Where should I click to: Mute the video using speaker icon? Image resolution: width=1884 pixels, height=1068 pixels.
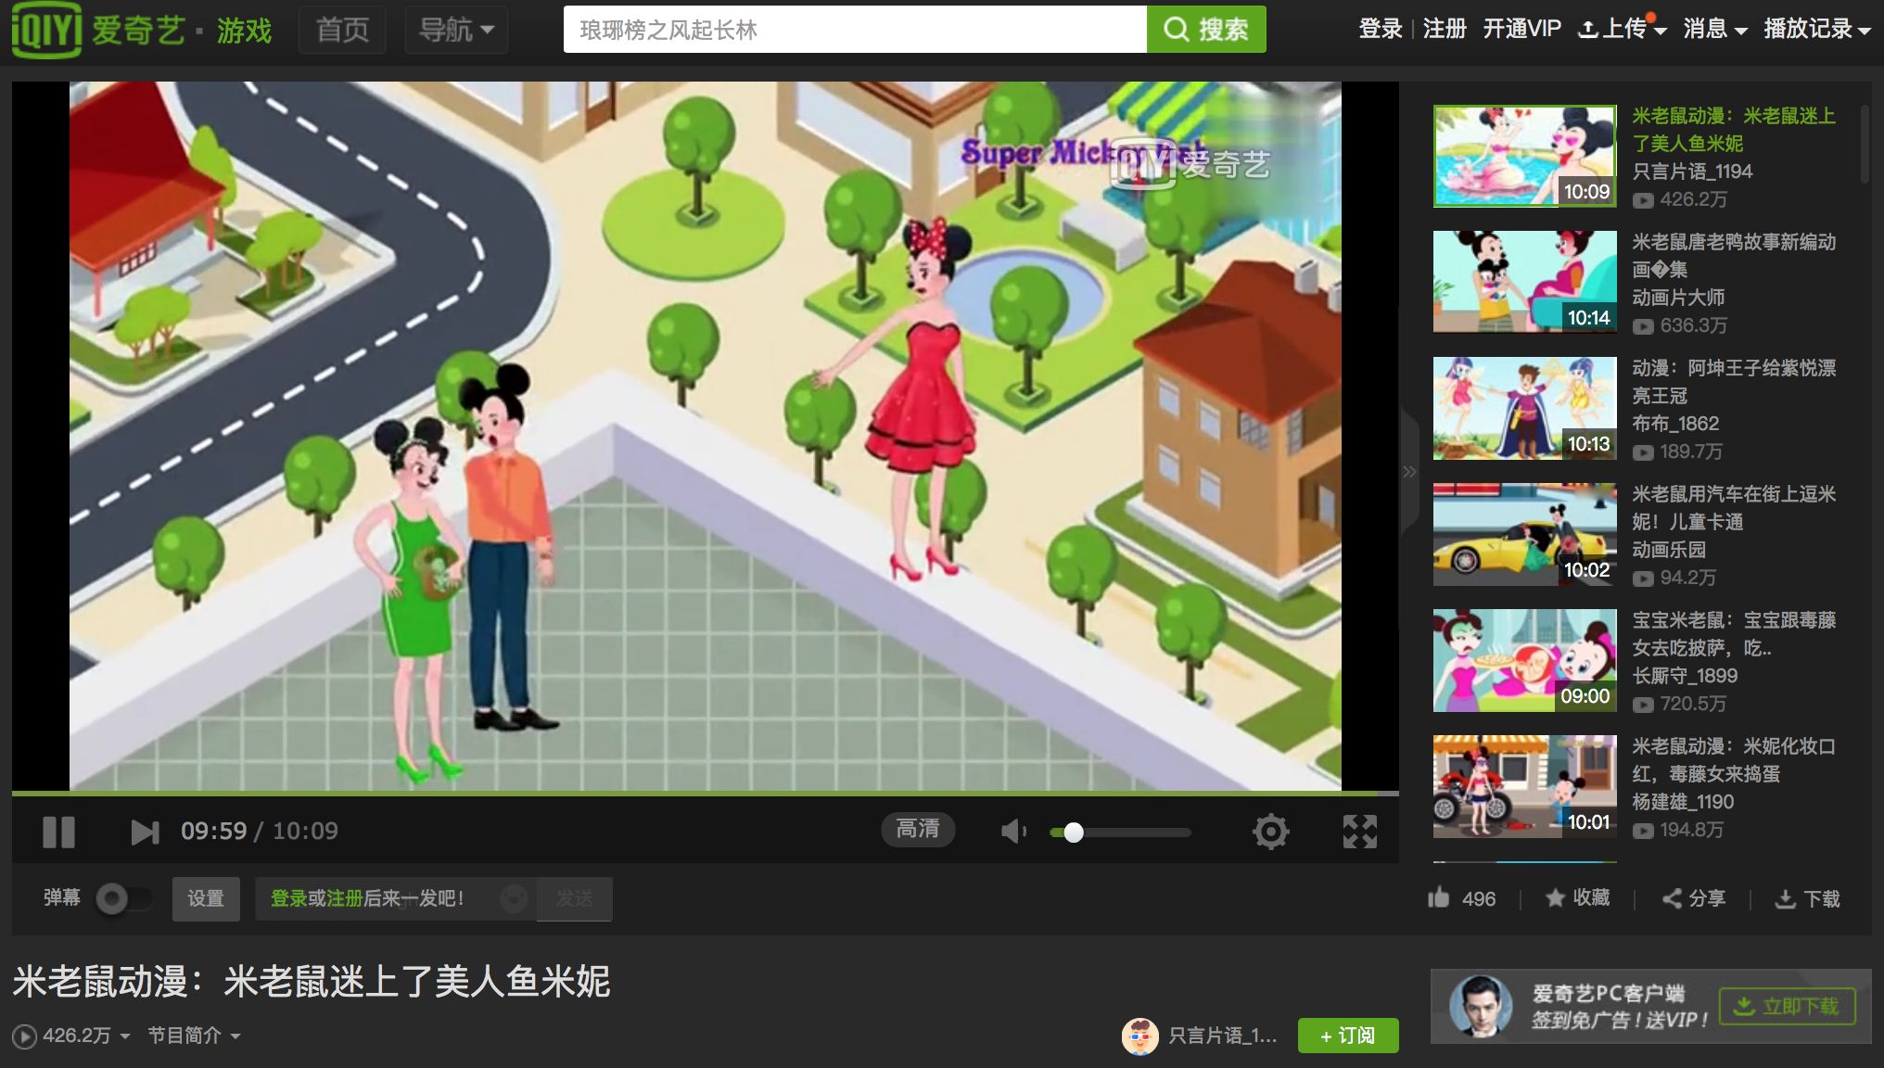pos(1012,832)
